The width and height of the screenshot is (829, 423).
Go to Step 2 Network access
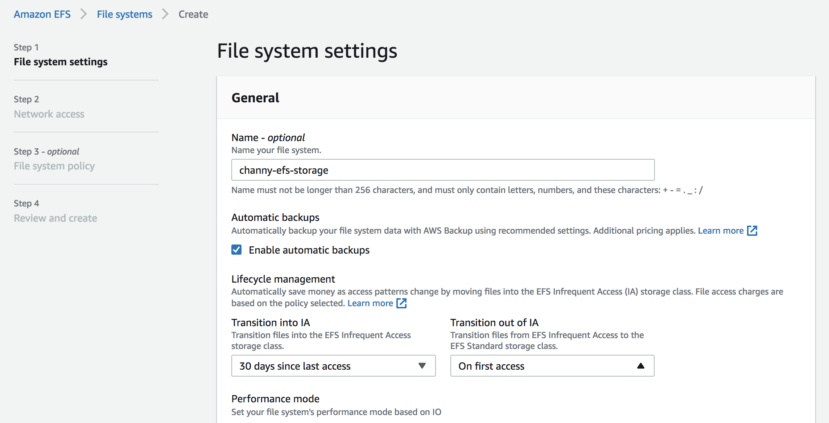49,114
